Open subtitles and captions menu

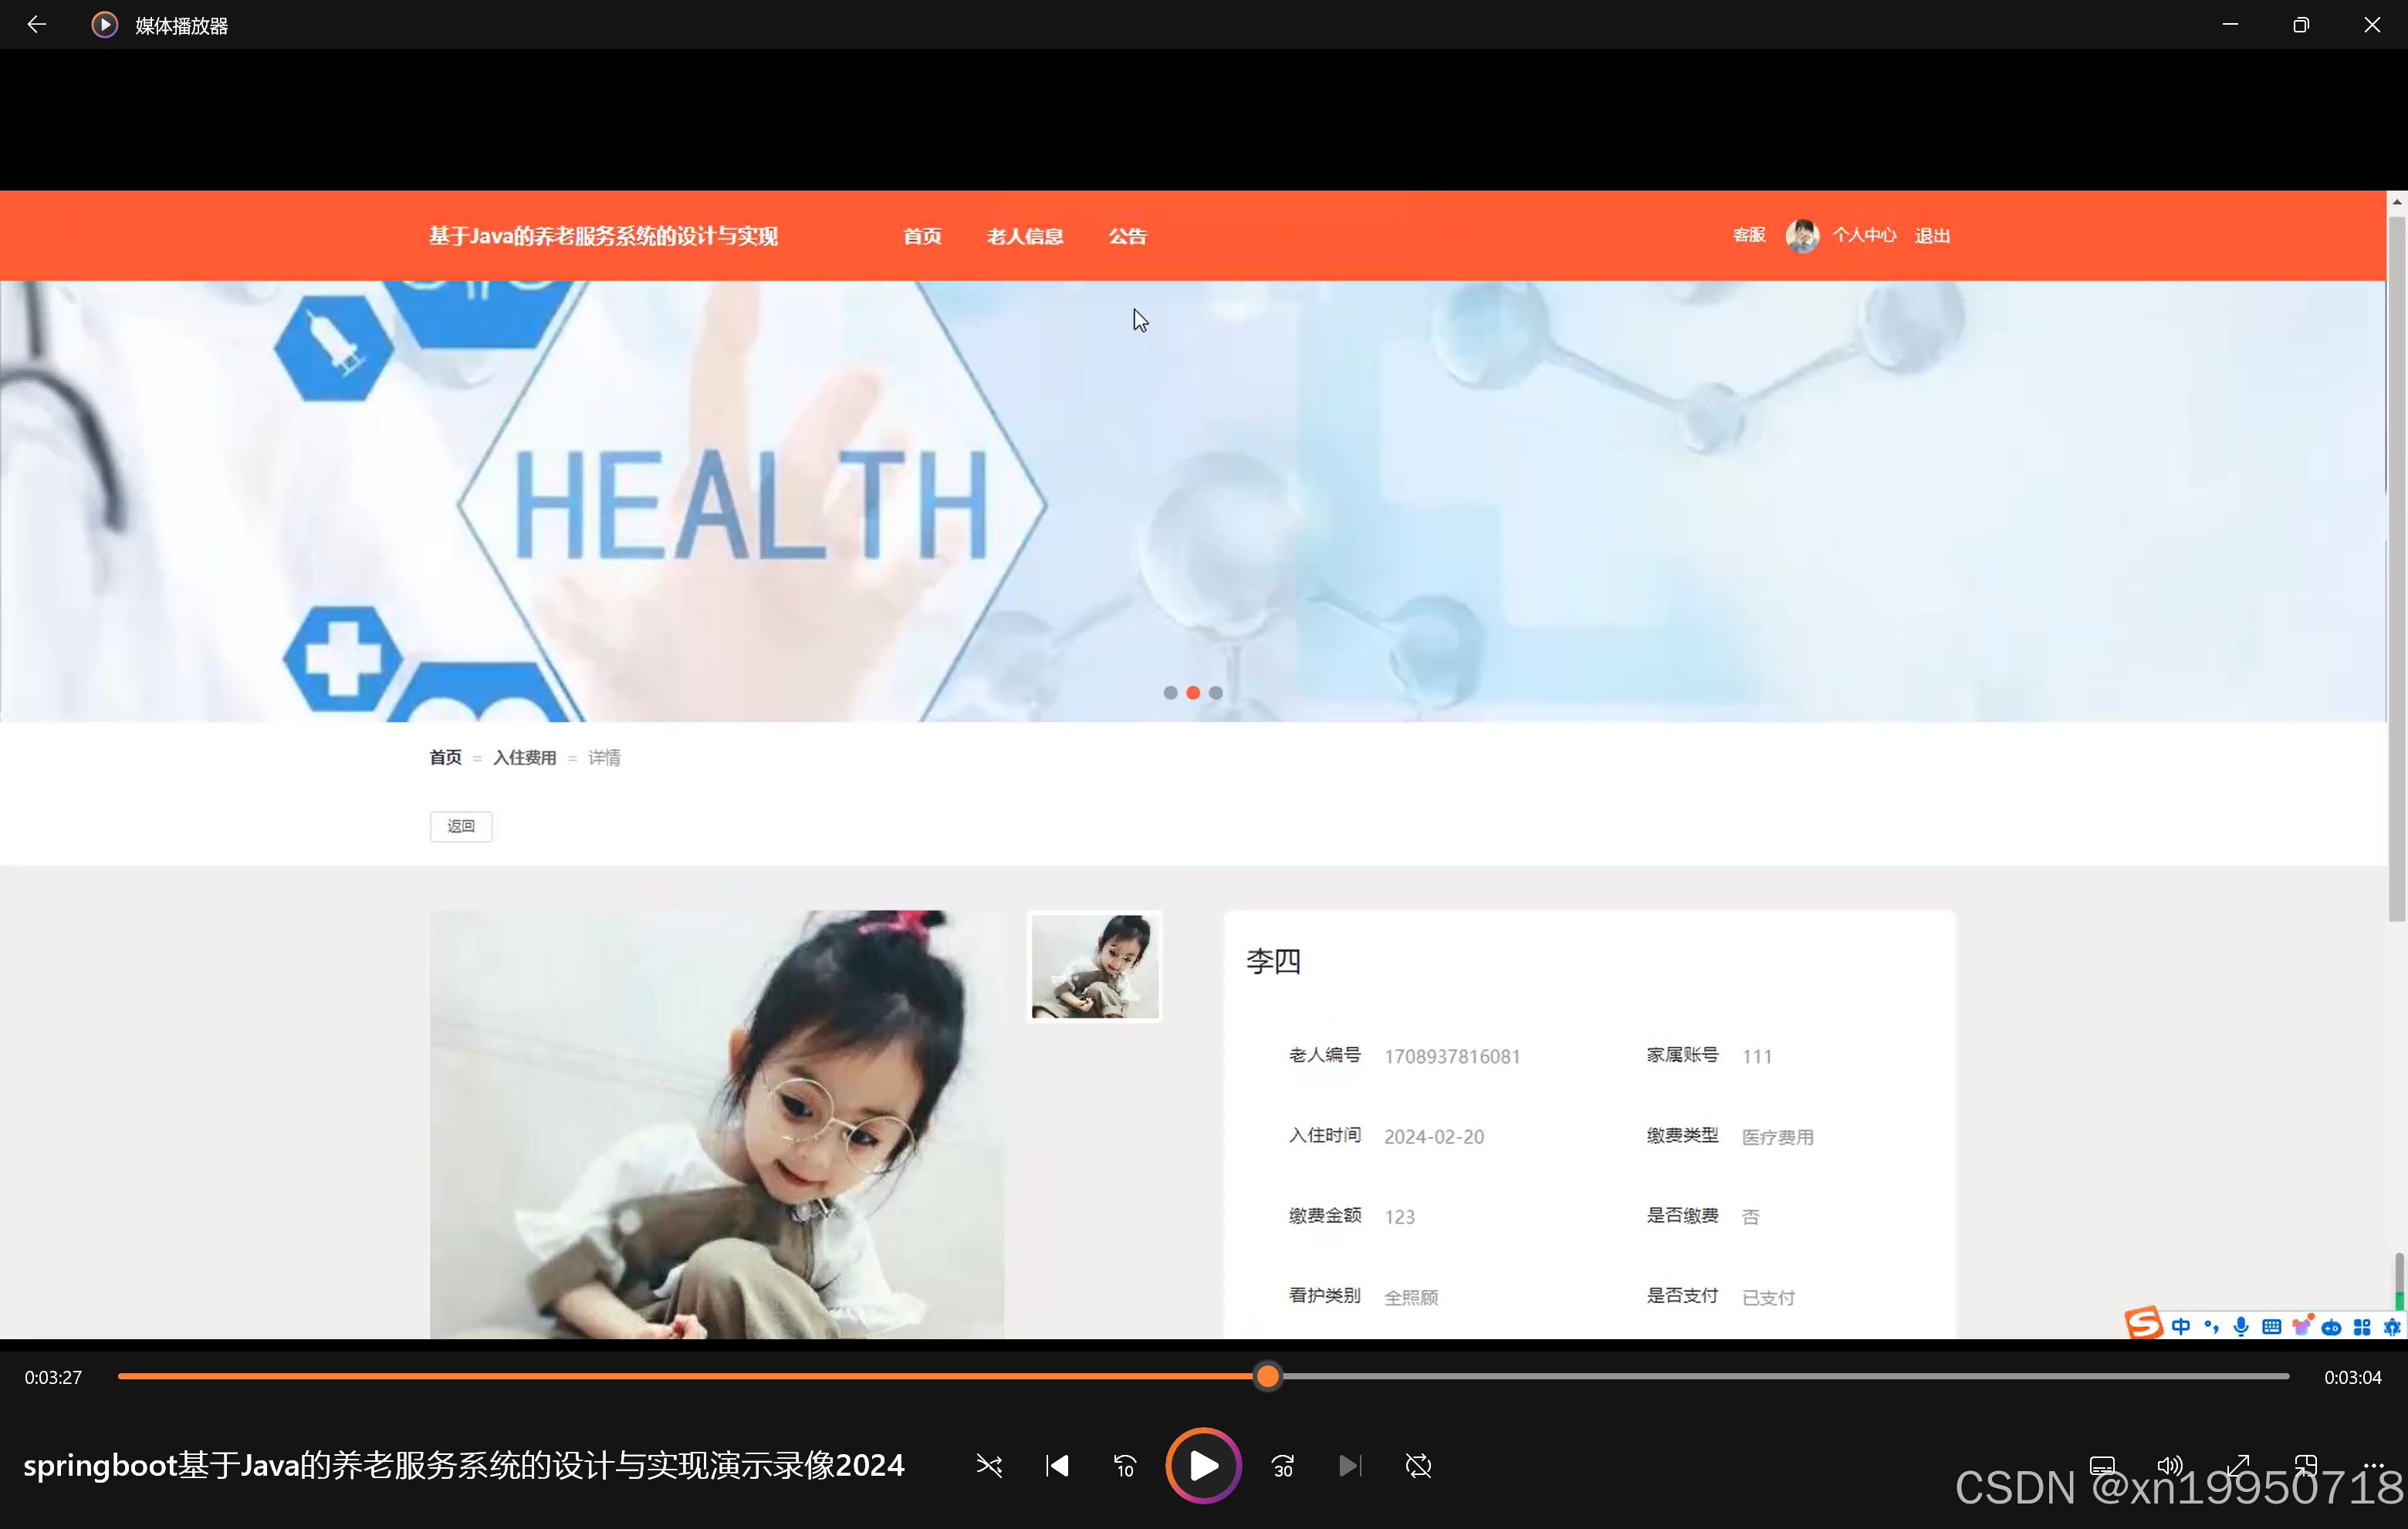(x=2102, y=1466)
